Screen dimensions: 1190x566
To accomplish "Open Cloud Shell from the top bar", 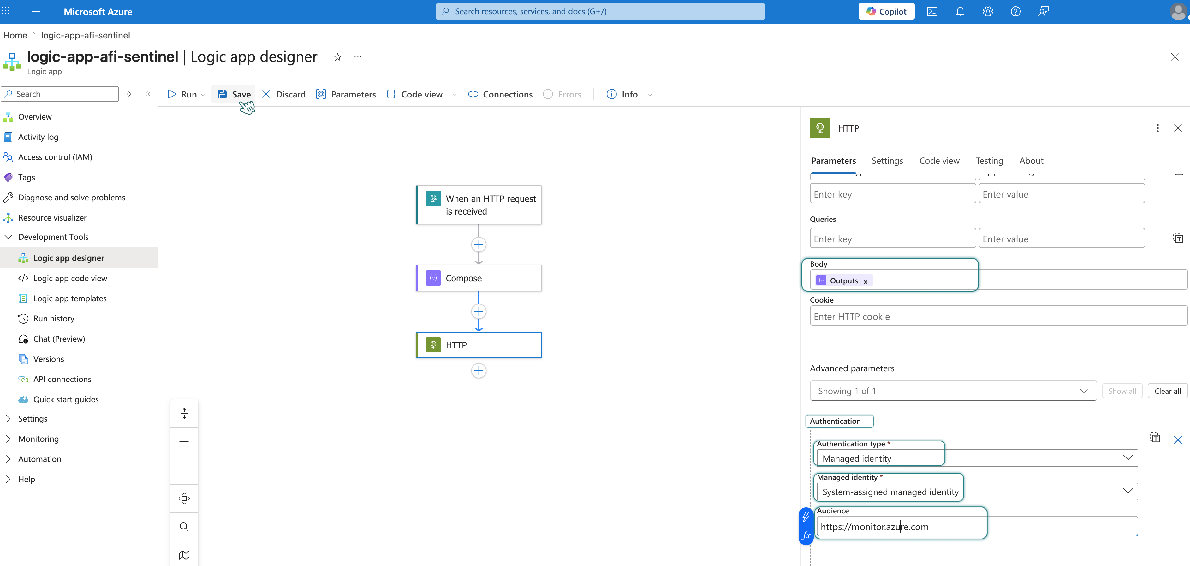I will click(x=932, y=12).
